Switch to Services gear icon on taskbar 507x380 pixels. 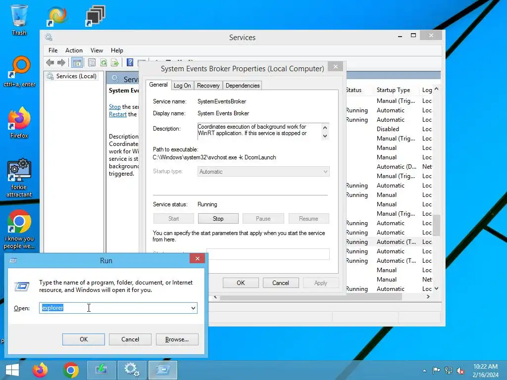tap(132, 370)
